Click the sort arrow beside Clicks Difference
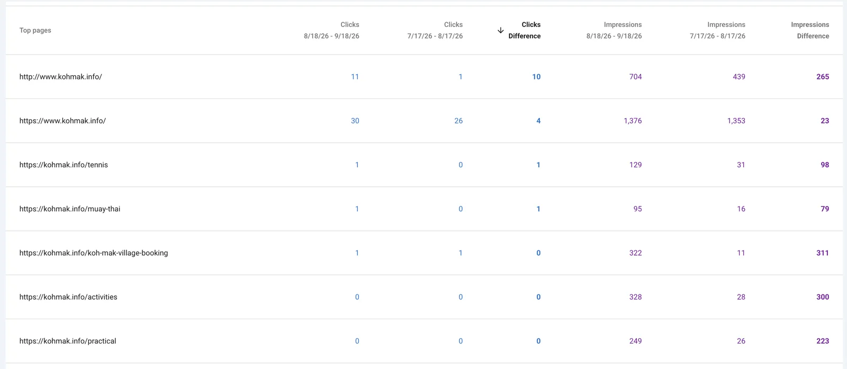 (500, 30)
